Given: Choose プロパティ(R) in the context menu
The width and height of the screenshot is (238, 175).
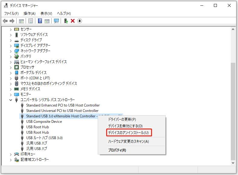Looking at the screenshot, I should point(117,150).
